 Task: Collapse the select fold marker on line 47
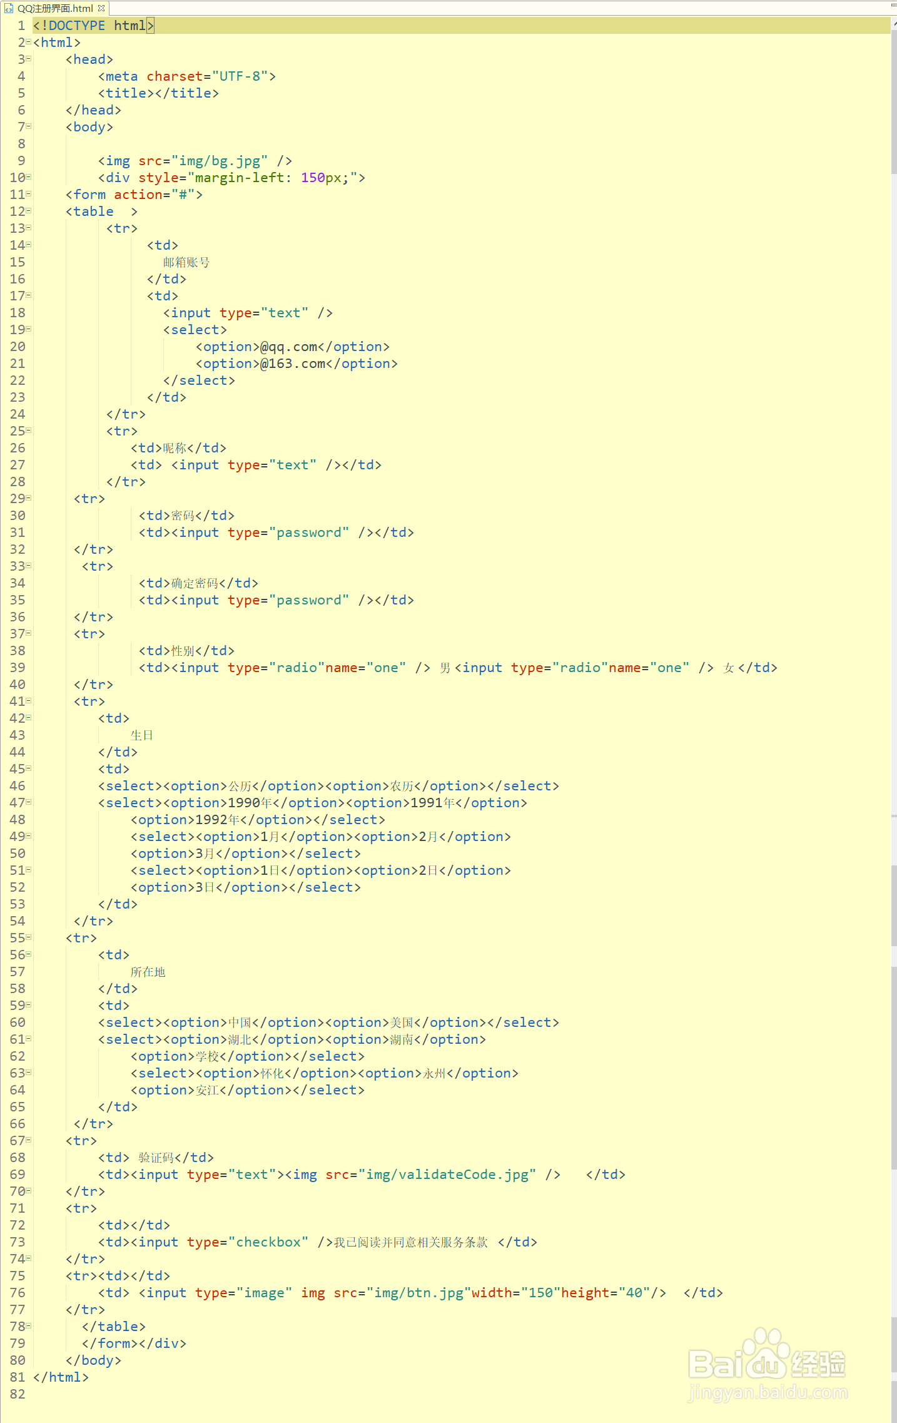(x=29, y=802)
